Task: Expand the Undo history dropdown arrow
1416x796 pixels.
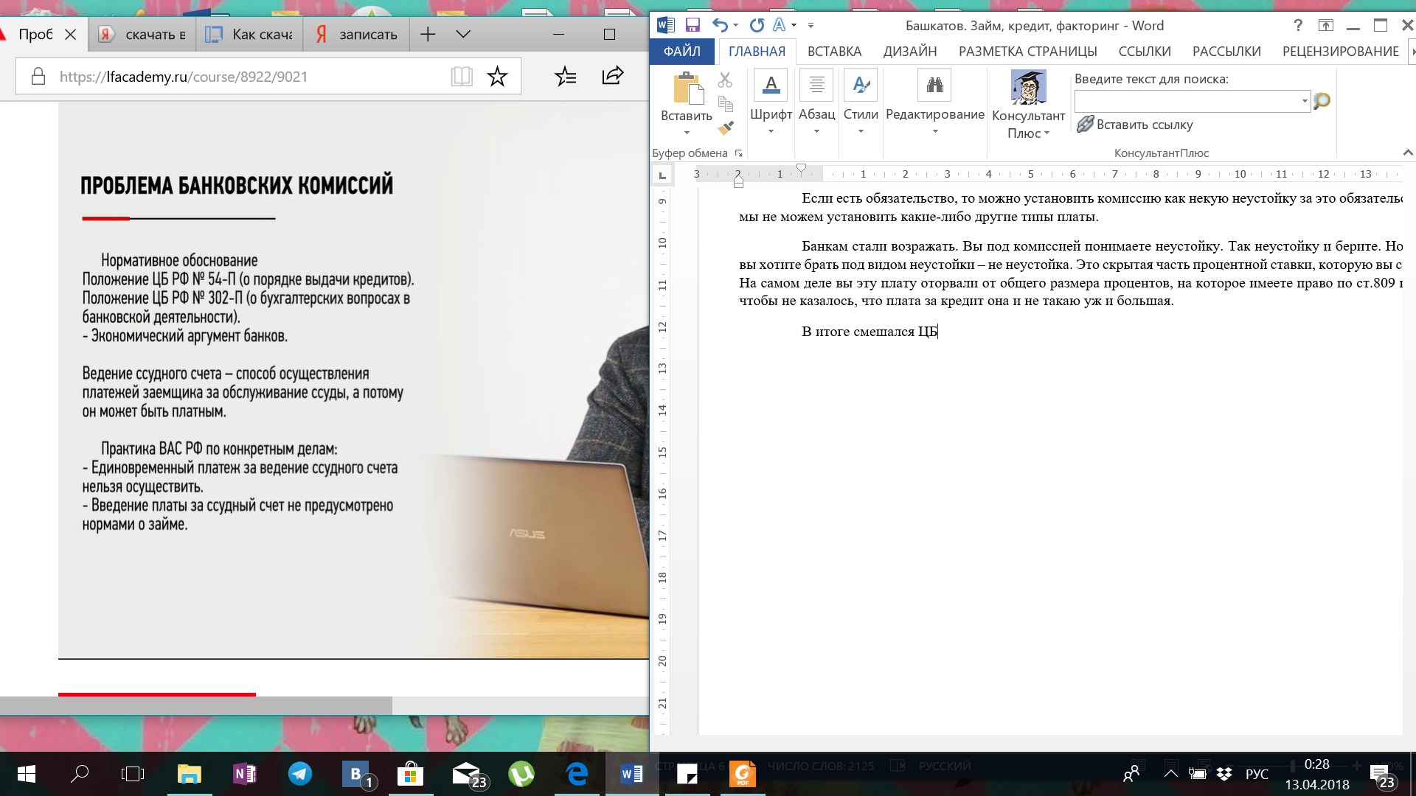Action: (735, 25)
